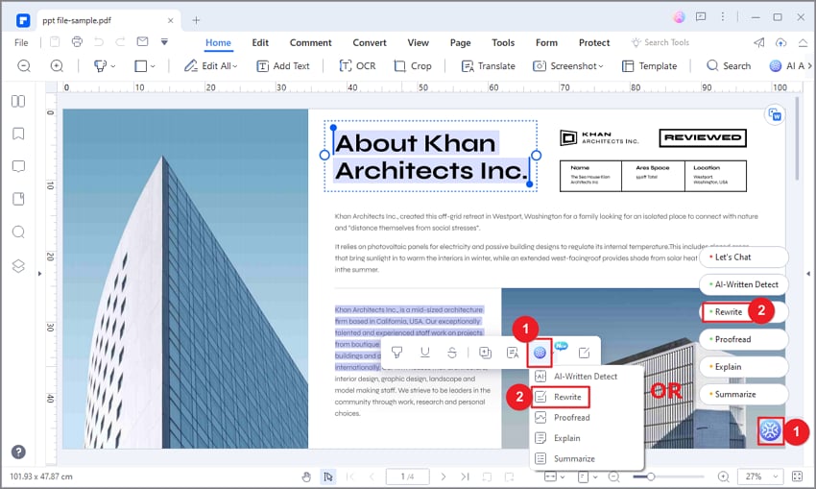
Task: Toggle the select cursor tool in status bar
Action: tap(328, 477)
